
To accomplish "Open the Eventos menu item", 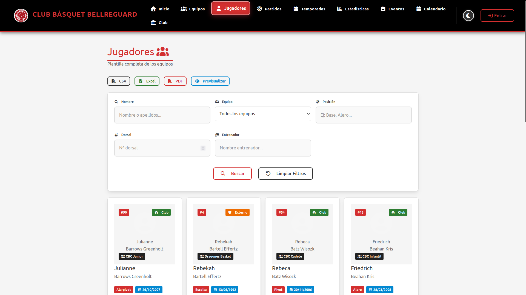I will [x=392, y=9].
